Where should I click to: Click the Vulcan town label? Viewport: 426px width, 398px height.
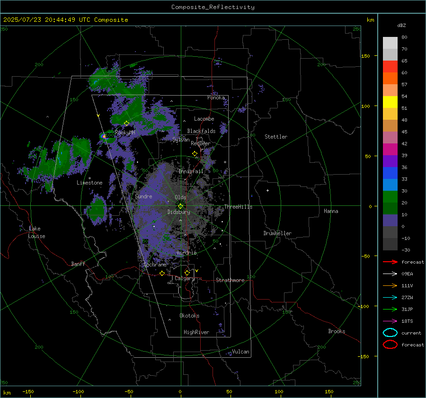click(241, 352)
